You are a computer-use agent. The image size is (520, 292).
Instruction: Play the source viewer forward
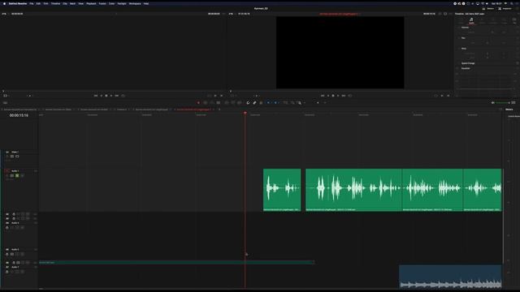(x=111, y=96)
